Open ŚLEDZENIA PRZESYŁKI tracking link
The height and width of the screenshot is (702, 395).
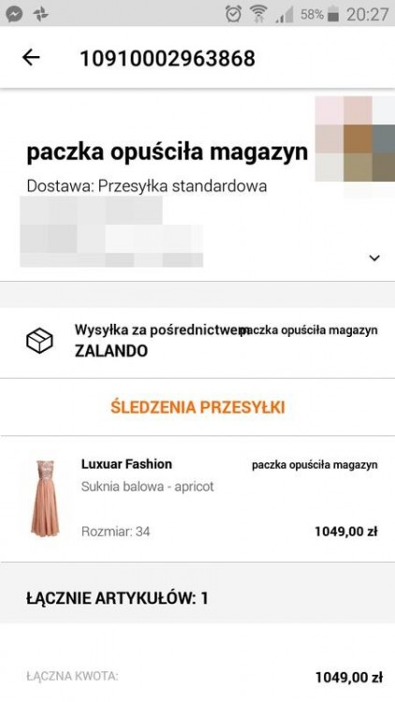point(197,407)
